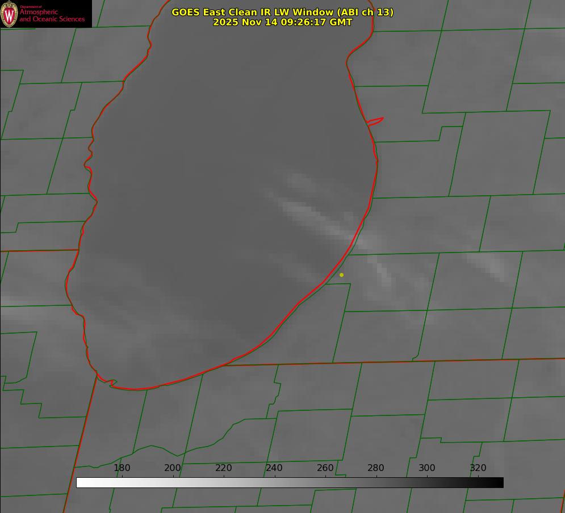The width and height of the screenshot is (565, 513).
Task: Click the 220 tick label on colorbar
Action: [x=223, y=468]
